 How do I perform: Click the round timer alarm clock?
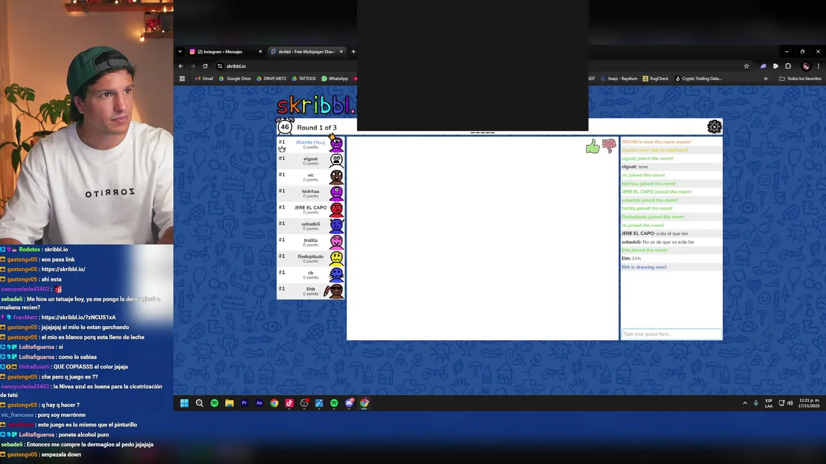285,126
